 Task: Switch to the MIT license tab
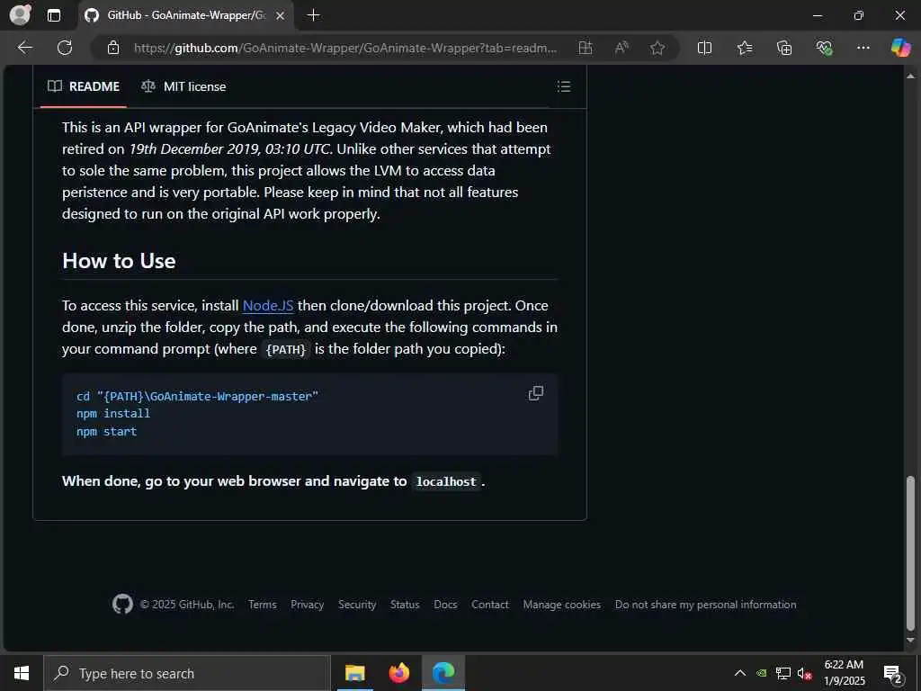(x=183, y=86)
